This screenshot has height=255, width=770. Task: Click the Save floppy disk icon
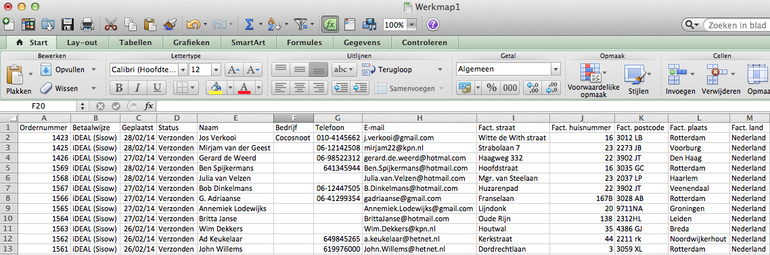pos(67,24)
